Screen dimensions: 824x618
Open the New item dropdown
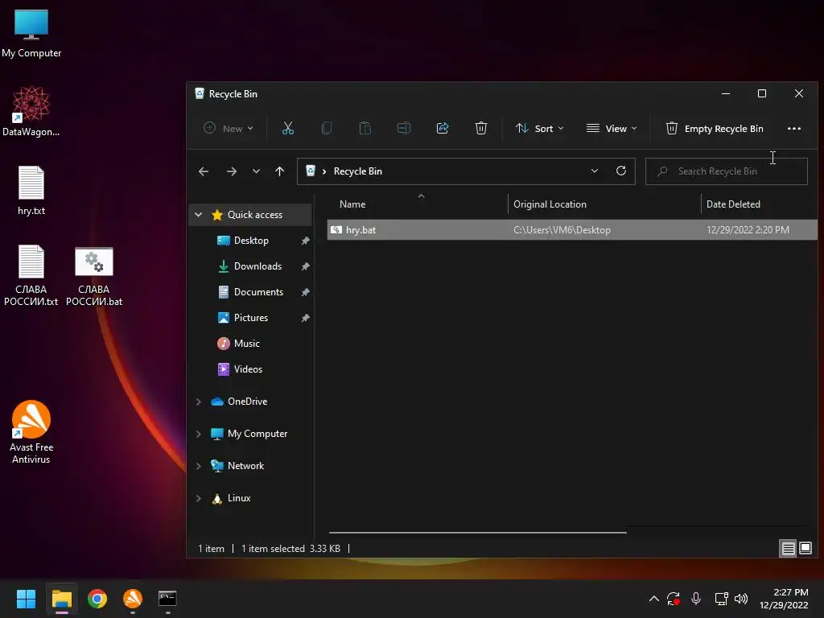(x=228, y=128)
